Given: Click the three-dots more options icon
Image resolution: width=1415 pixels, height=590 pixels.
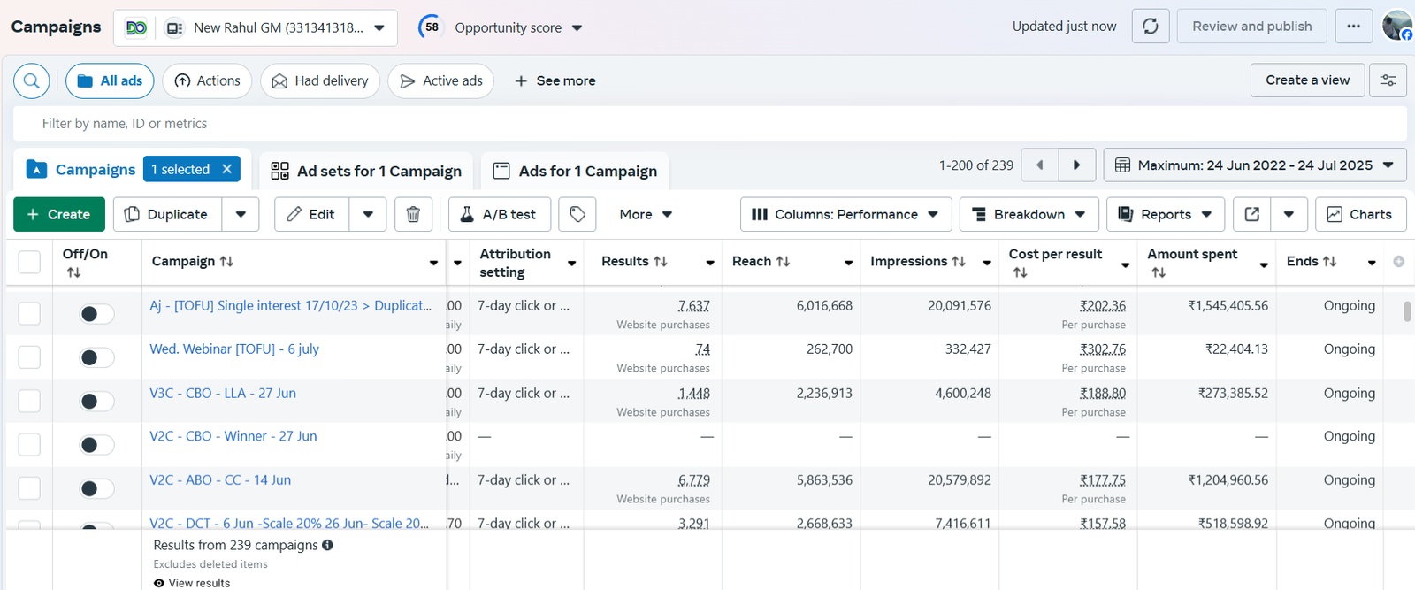Looking at the screenshot, I should 1353,27.
